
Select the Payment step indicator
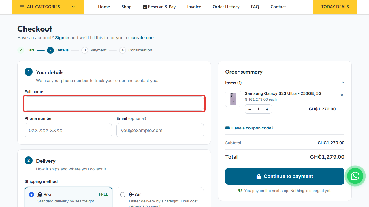pyautogui.click(x=94, y=50)
